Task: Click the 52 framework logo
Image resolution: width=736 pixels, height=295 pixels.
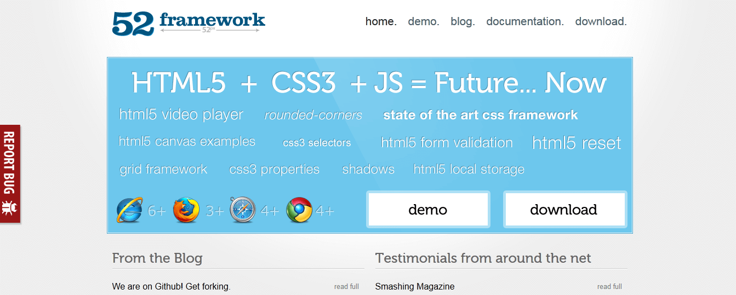Action: click(189, 24)
